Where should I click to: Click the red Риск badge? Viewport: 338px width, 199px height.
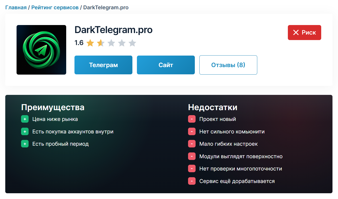304,33
